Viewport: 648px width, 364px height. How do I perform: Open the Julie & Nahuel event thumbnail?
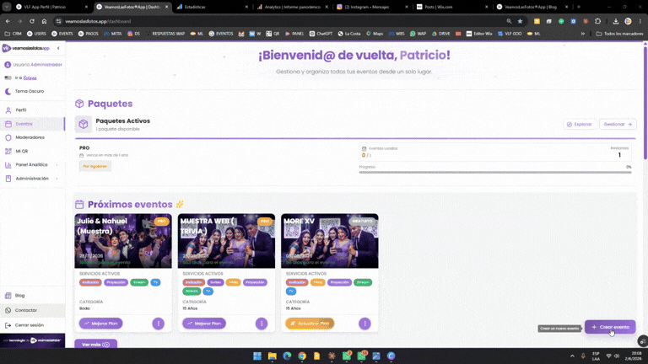(x=123, y=241)
